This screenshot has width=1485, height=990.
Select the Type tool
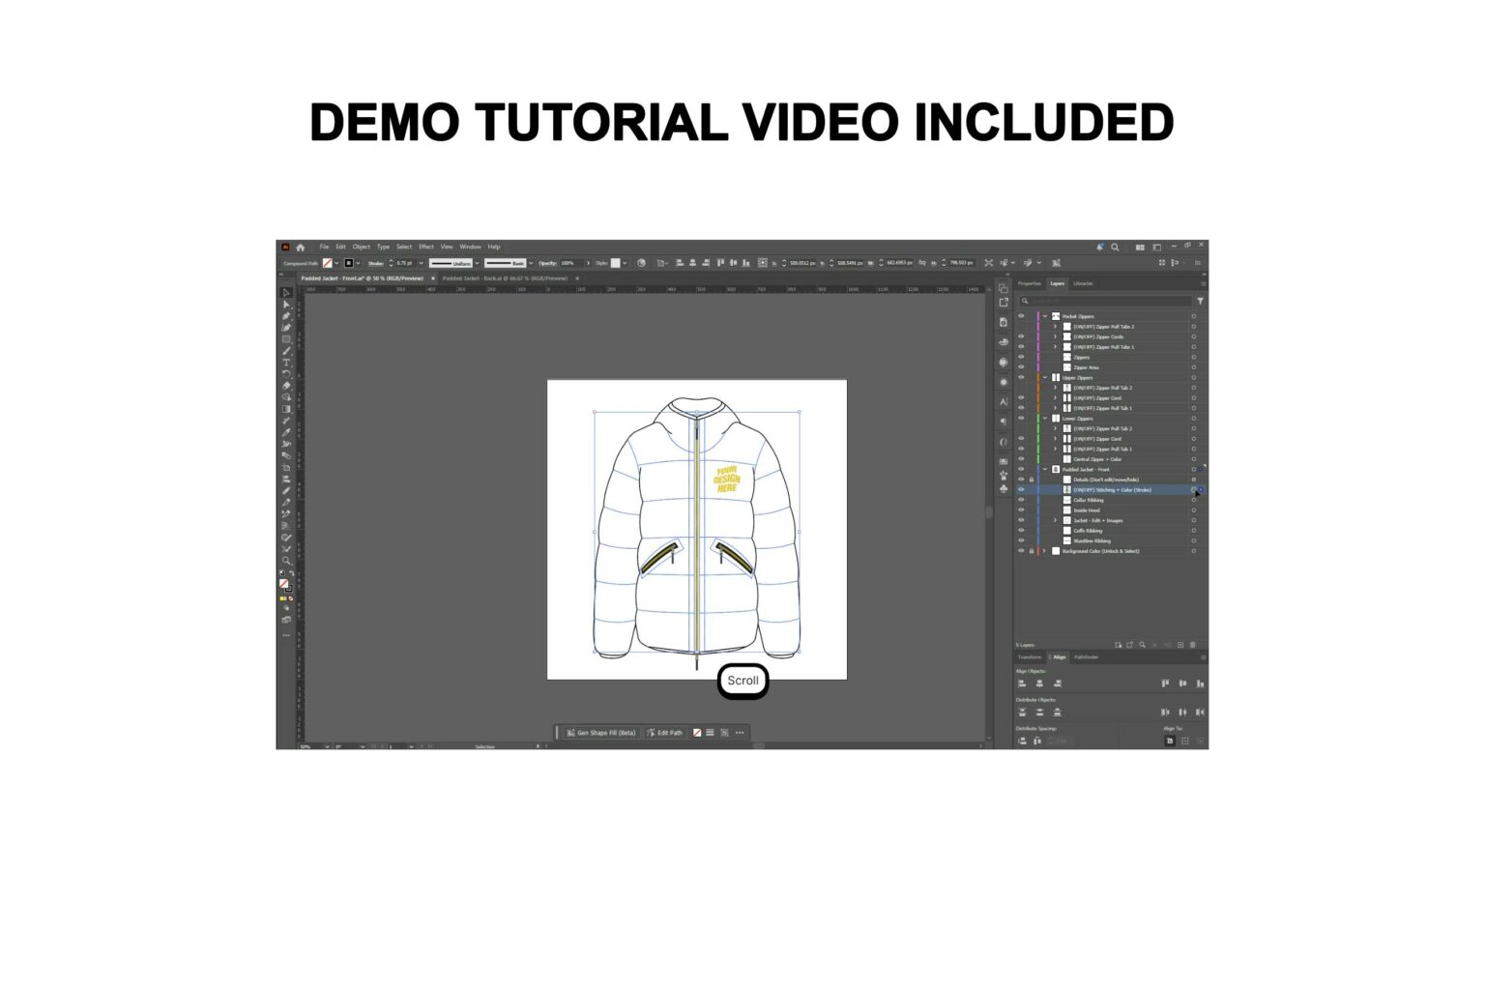click(286, 363)
